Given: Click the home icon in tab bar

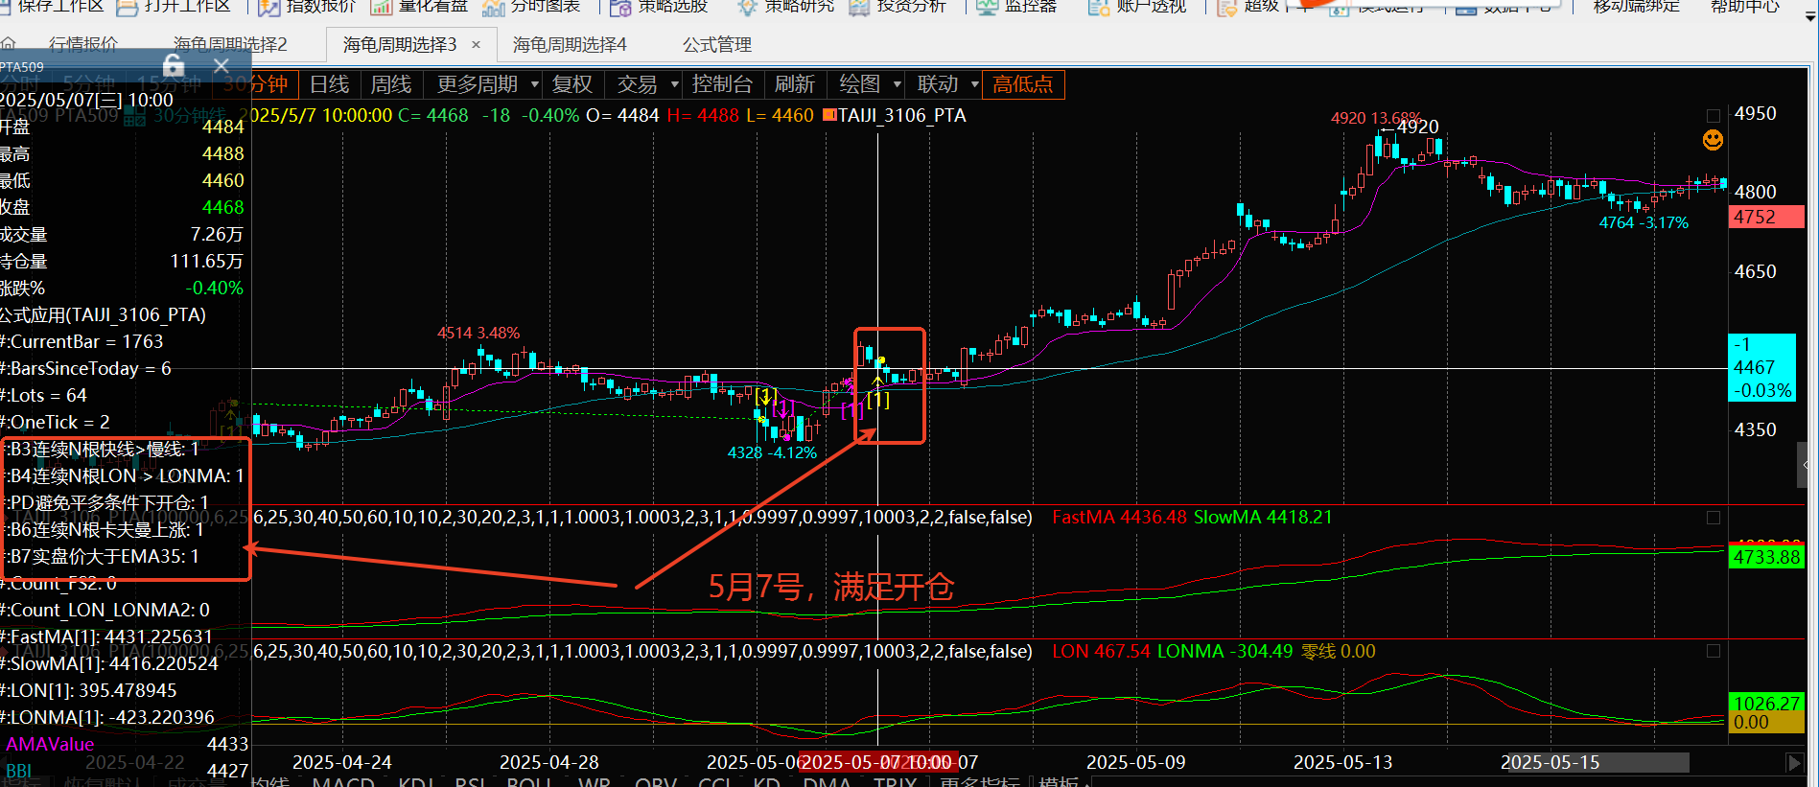Looking at the screenshot, I should coord(9,45).
